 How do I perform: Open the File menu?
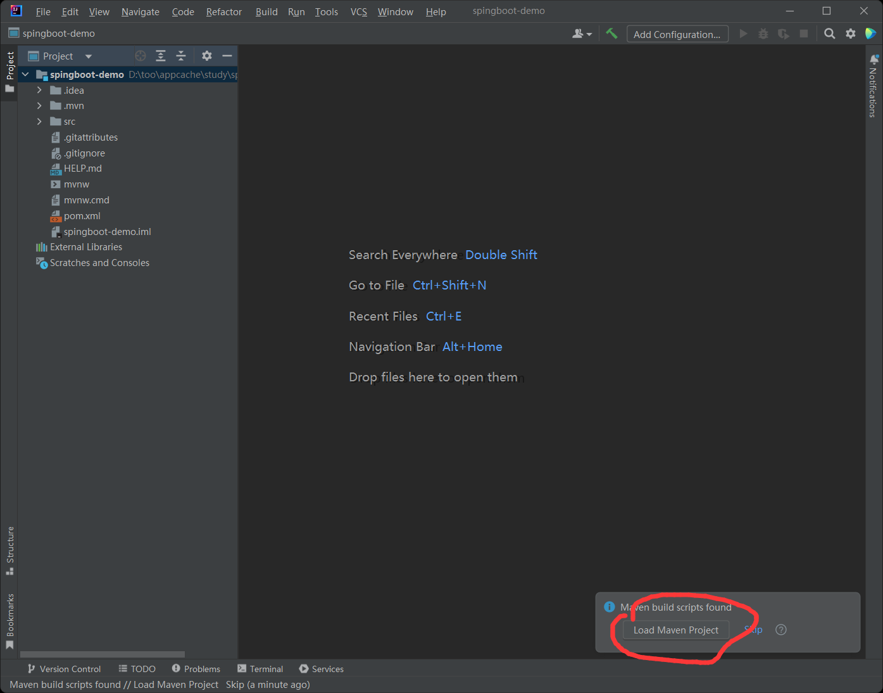click(43, 11)
